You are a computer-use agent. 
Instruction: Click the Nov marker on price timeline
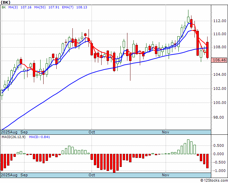pos(166,132)
